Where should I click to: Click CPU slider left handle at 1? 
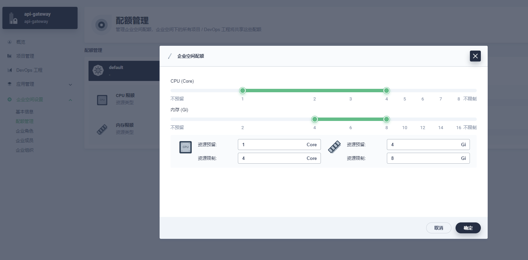click(x=243, y=91)
